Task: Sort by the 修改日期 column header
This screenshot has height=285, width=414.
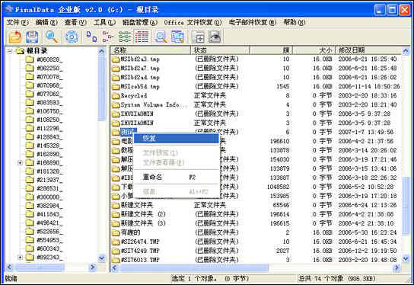Action: 368,50
